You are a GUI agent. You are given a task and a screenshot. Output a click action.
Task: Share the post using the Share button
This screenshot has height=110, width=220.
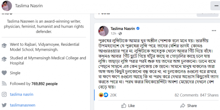tap(189, 106)
